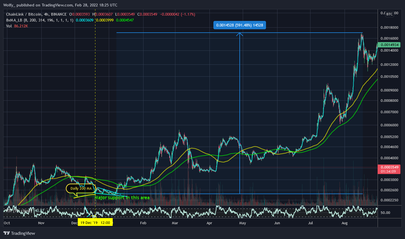Click the green price tag 0.0014934
Screen dimensions: 405x239
tap(389, 45)
